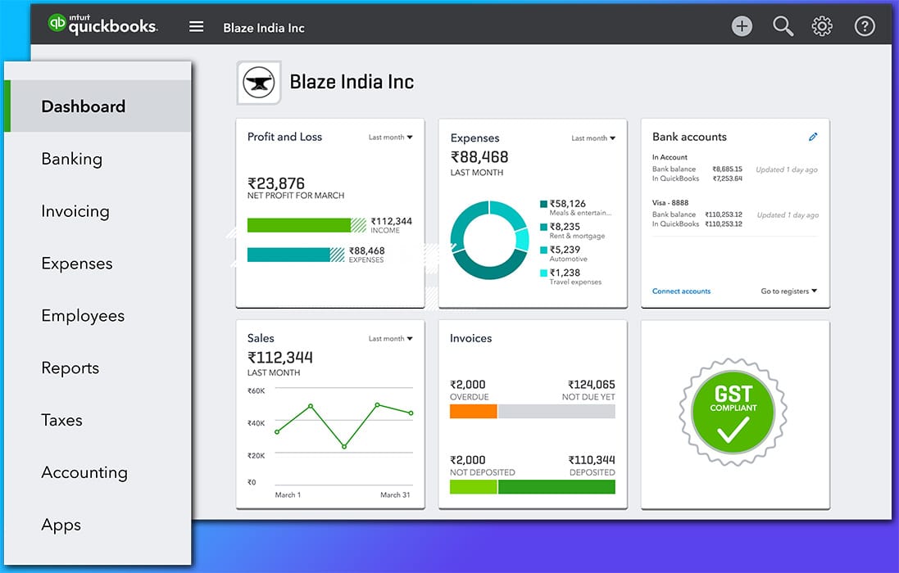Expand the Last month dropdown on Profit and Loss
Screen dimensions: 899x573
click(391, 137)
